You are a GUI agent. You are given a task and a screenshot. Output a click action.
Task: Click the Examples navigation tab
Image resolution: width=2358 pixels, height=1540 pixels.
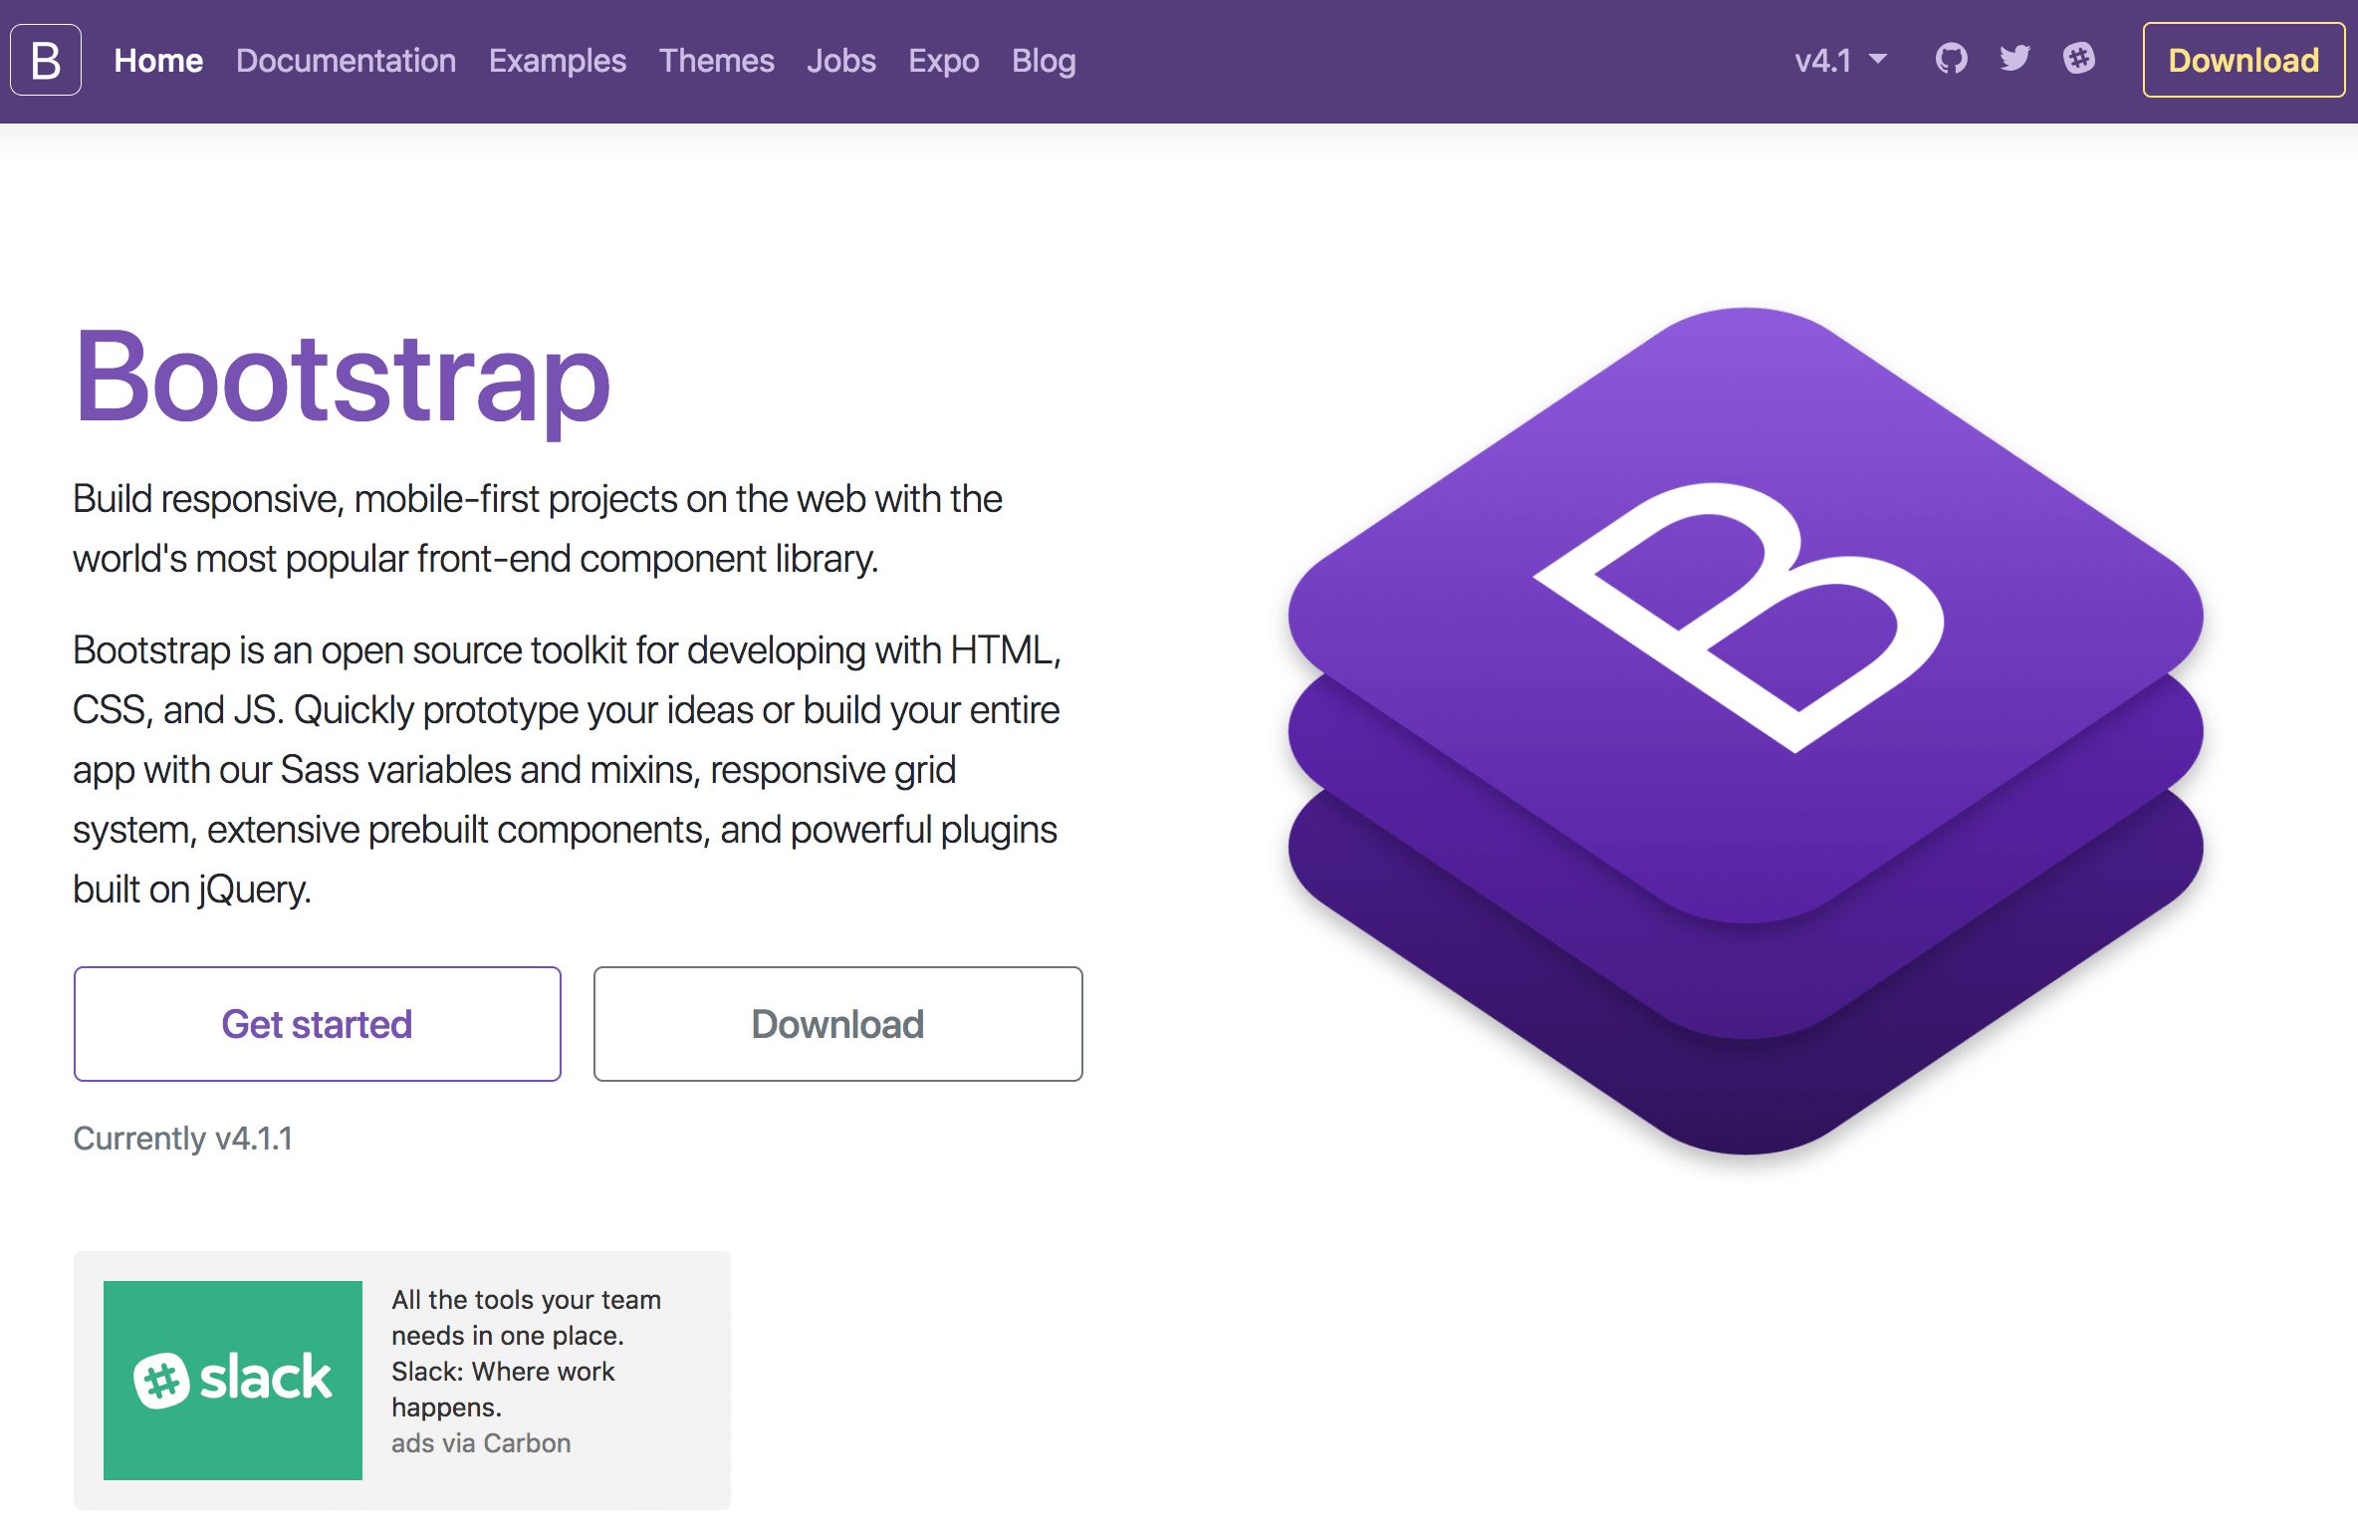(557, 62)
